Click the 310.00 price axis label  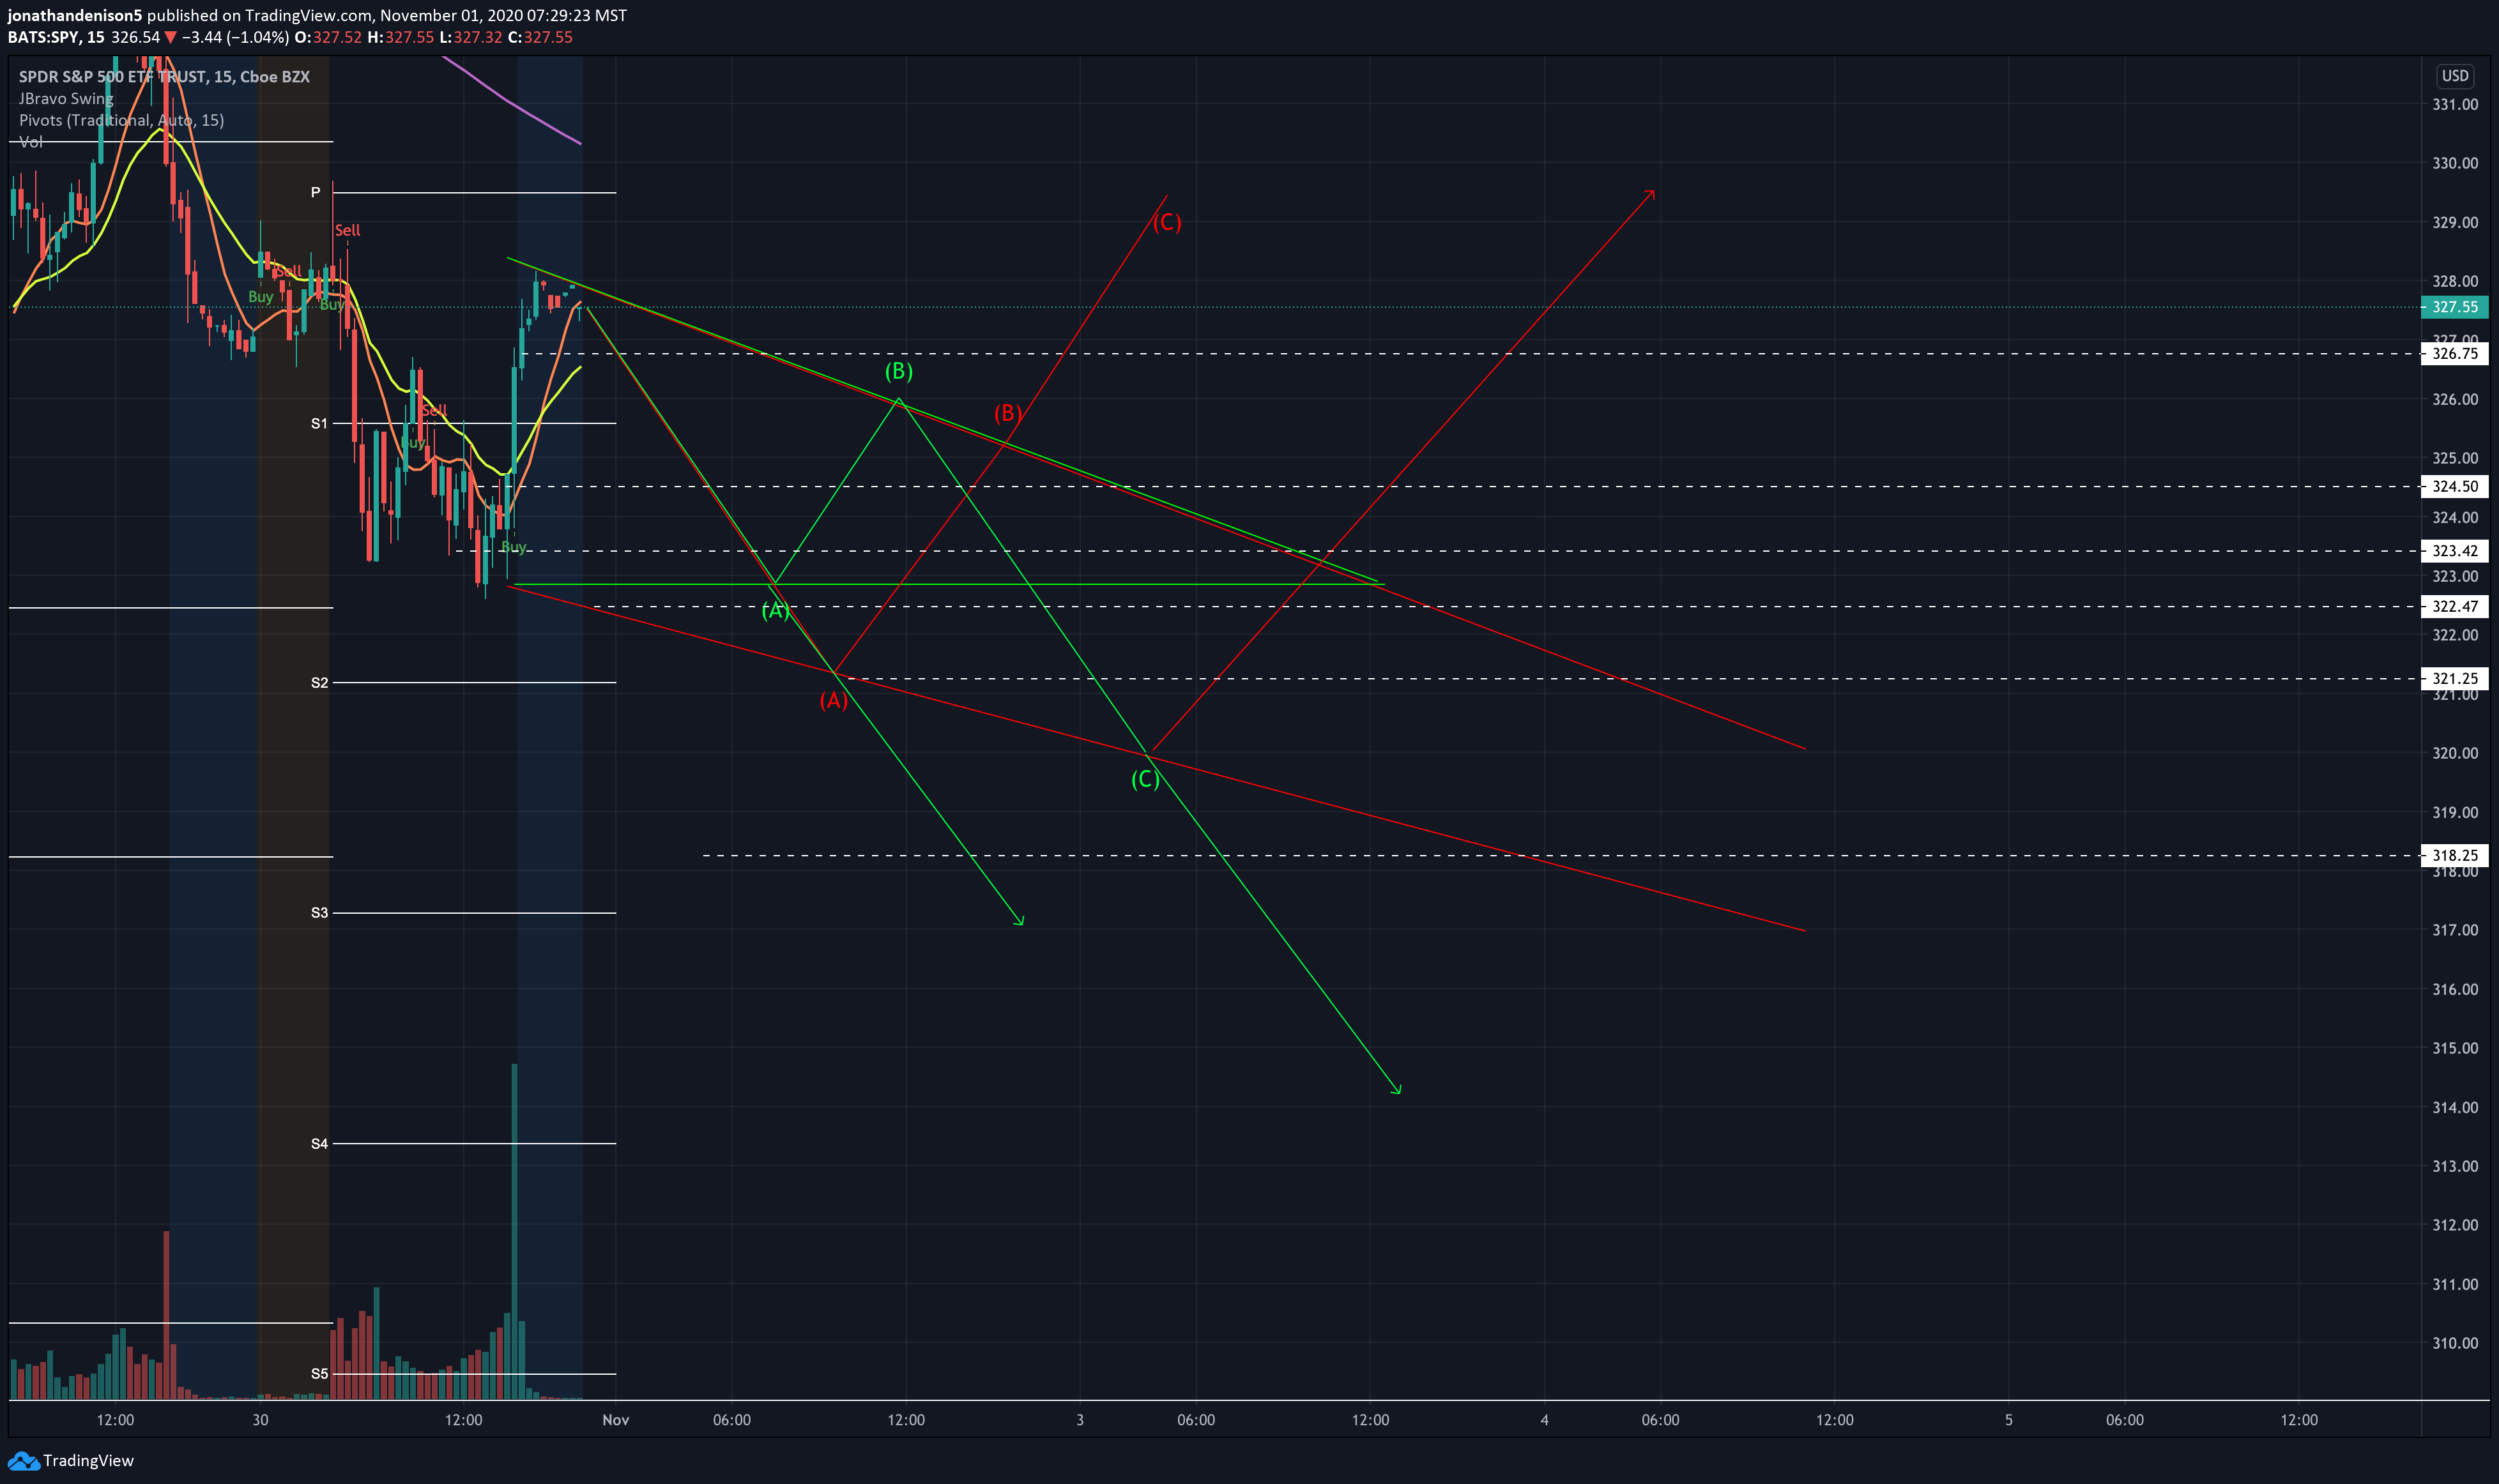[2455, 1343]
